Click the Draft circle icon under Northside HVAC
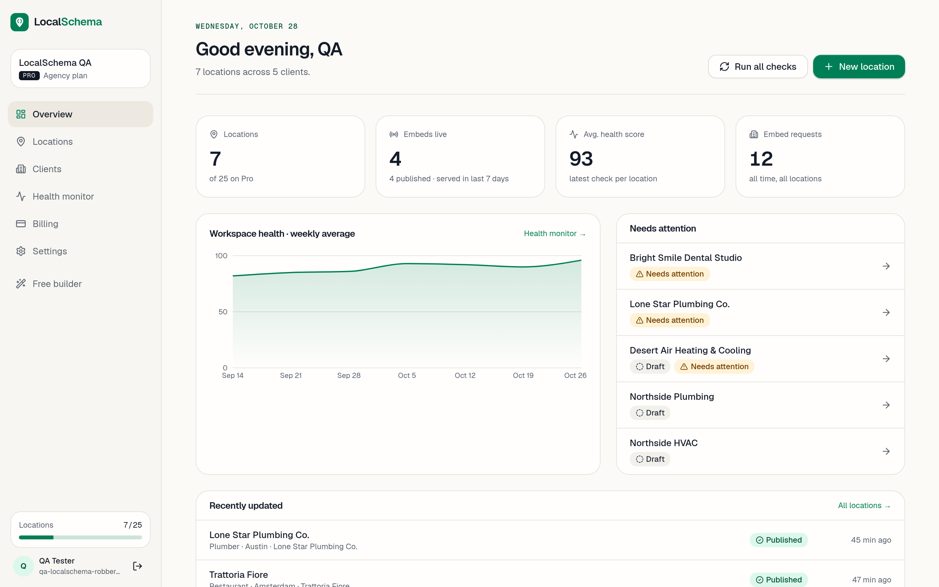This screenshot has height=587, width=939. coord(640,459)
